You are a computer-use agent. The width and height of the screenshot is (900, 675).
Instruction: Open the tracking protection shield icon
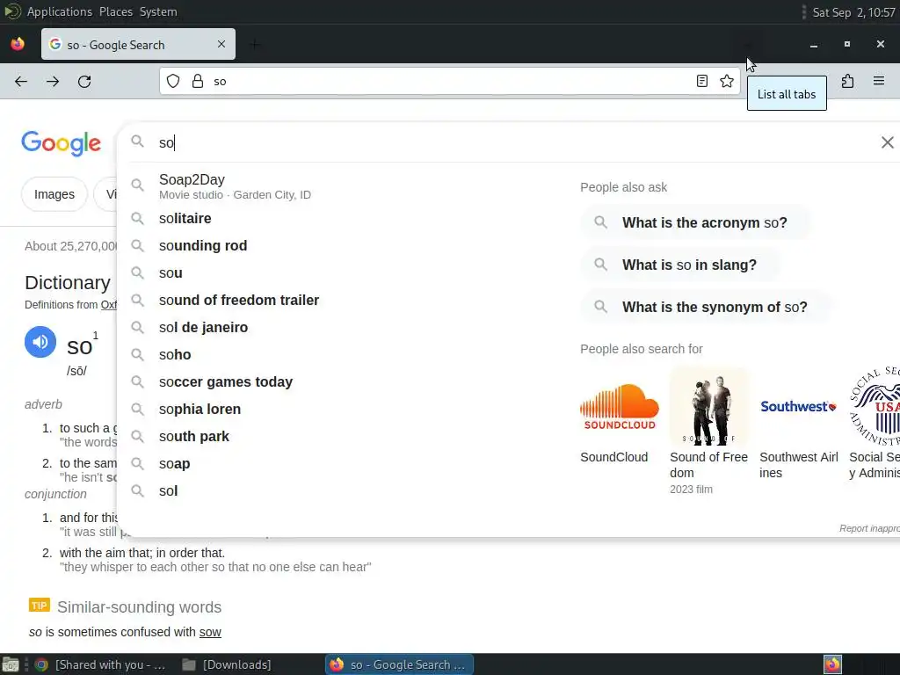tap(173, 82)
